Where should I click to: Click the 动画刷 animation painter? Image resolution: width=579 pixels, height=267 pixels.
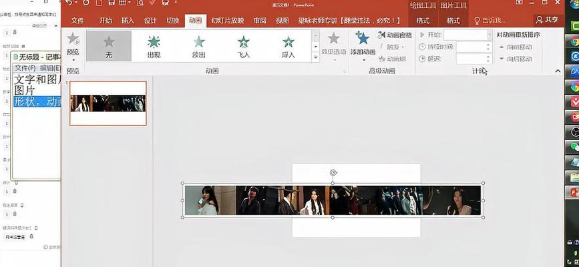coord(393,59)
